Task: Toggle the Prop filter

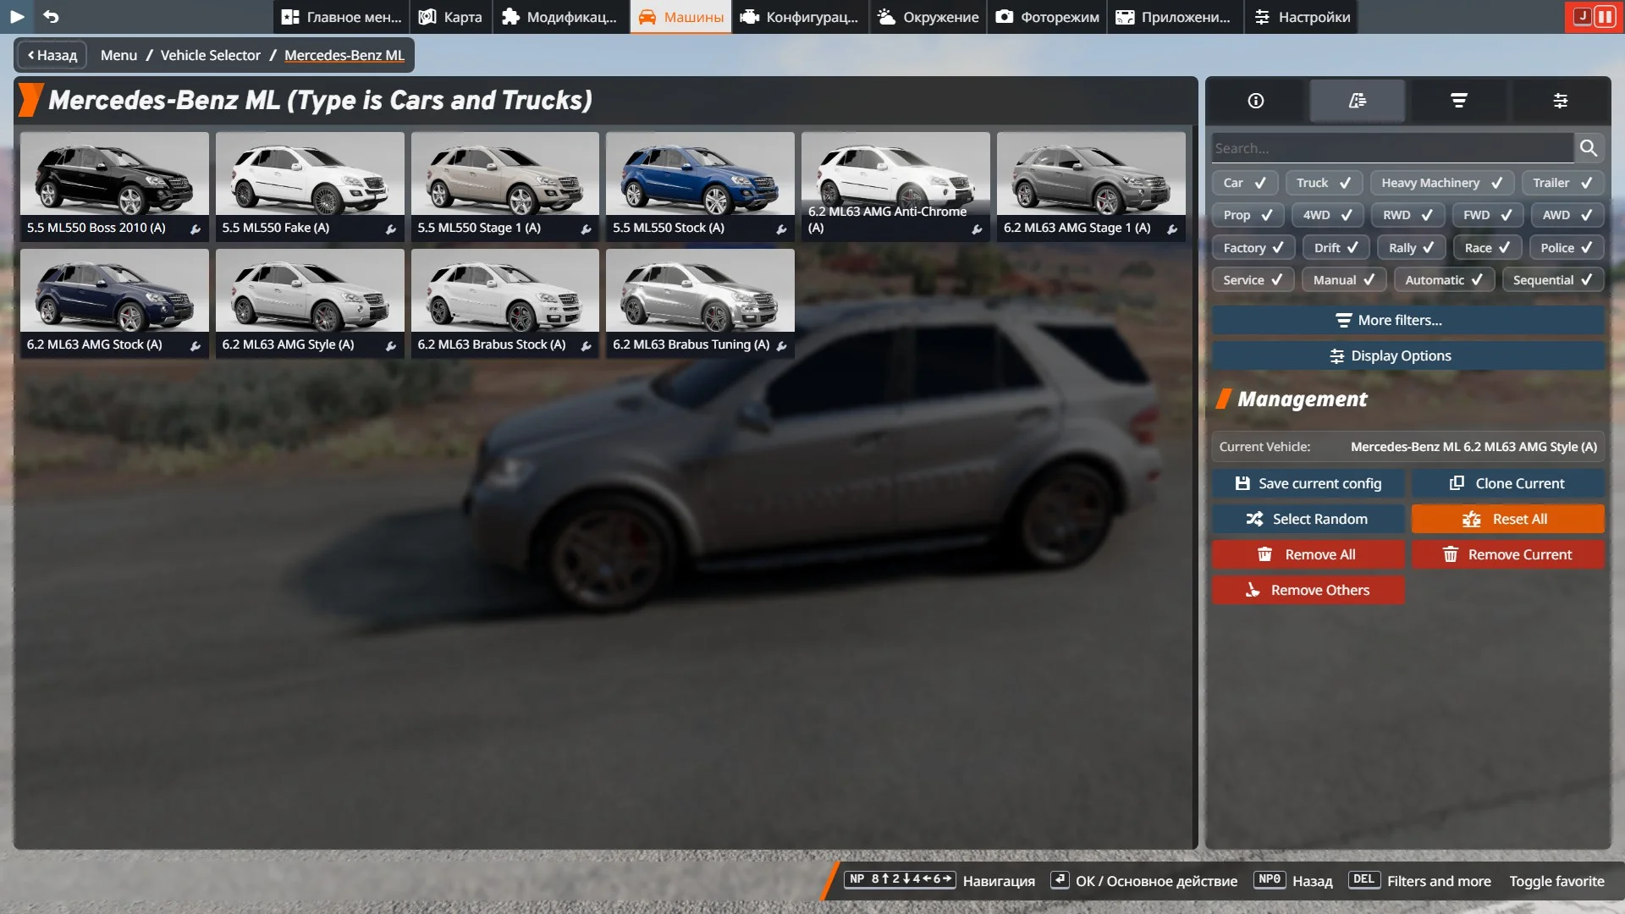Action: click(1248, 215)
